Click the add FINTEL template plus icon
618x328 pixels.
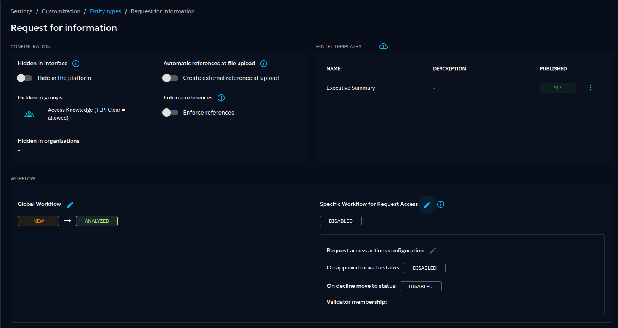[371, 46]
